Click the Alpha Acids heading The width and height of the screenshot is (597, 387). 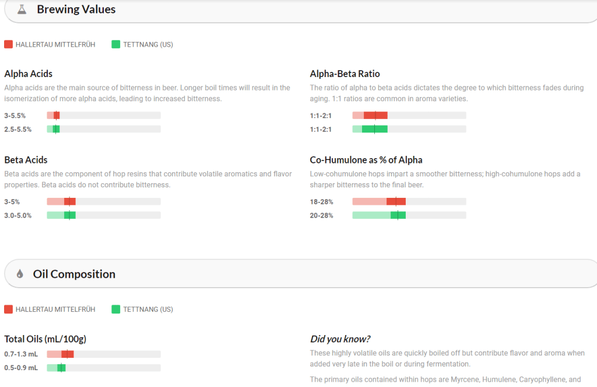28,74
